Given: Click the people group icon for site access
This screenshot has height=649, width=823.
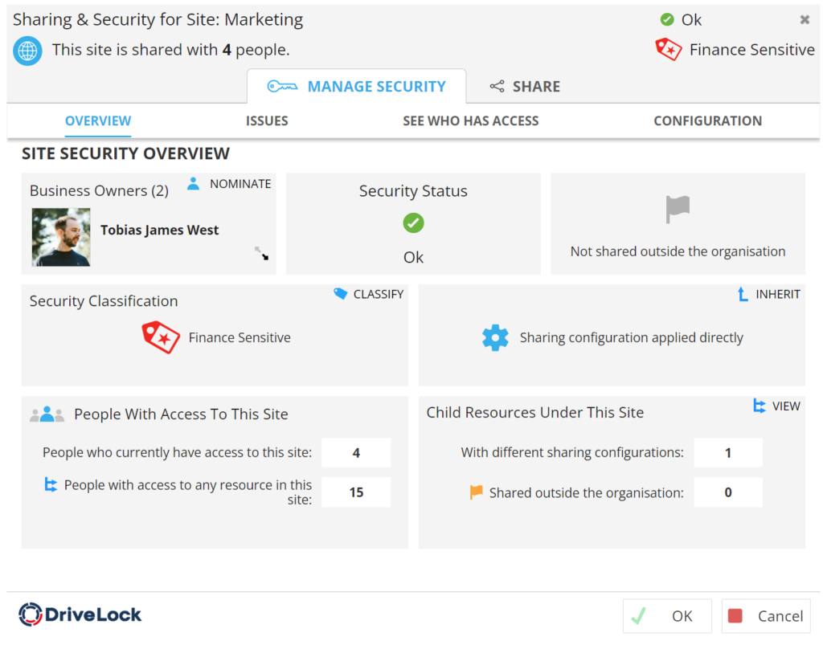Looking at the screenshot, I should coord(47,414).
